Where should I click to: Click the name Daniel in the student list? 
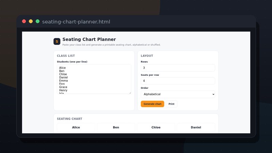(x=64, y=78)
